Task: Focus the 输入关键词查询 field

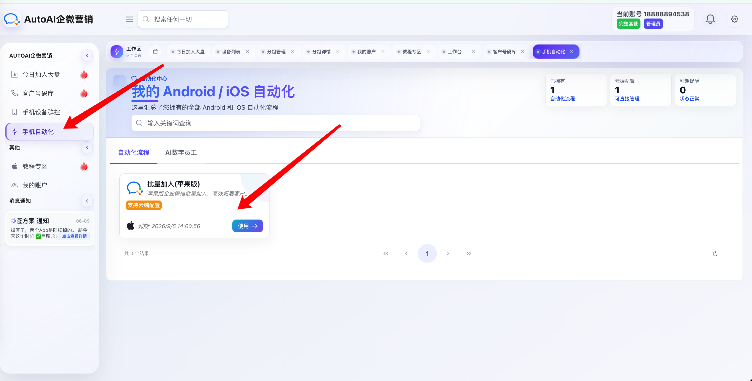Action: (275, 123)
